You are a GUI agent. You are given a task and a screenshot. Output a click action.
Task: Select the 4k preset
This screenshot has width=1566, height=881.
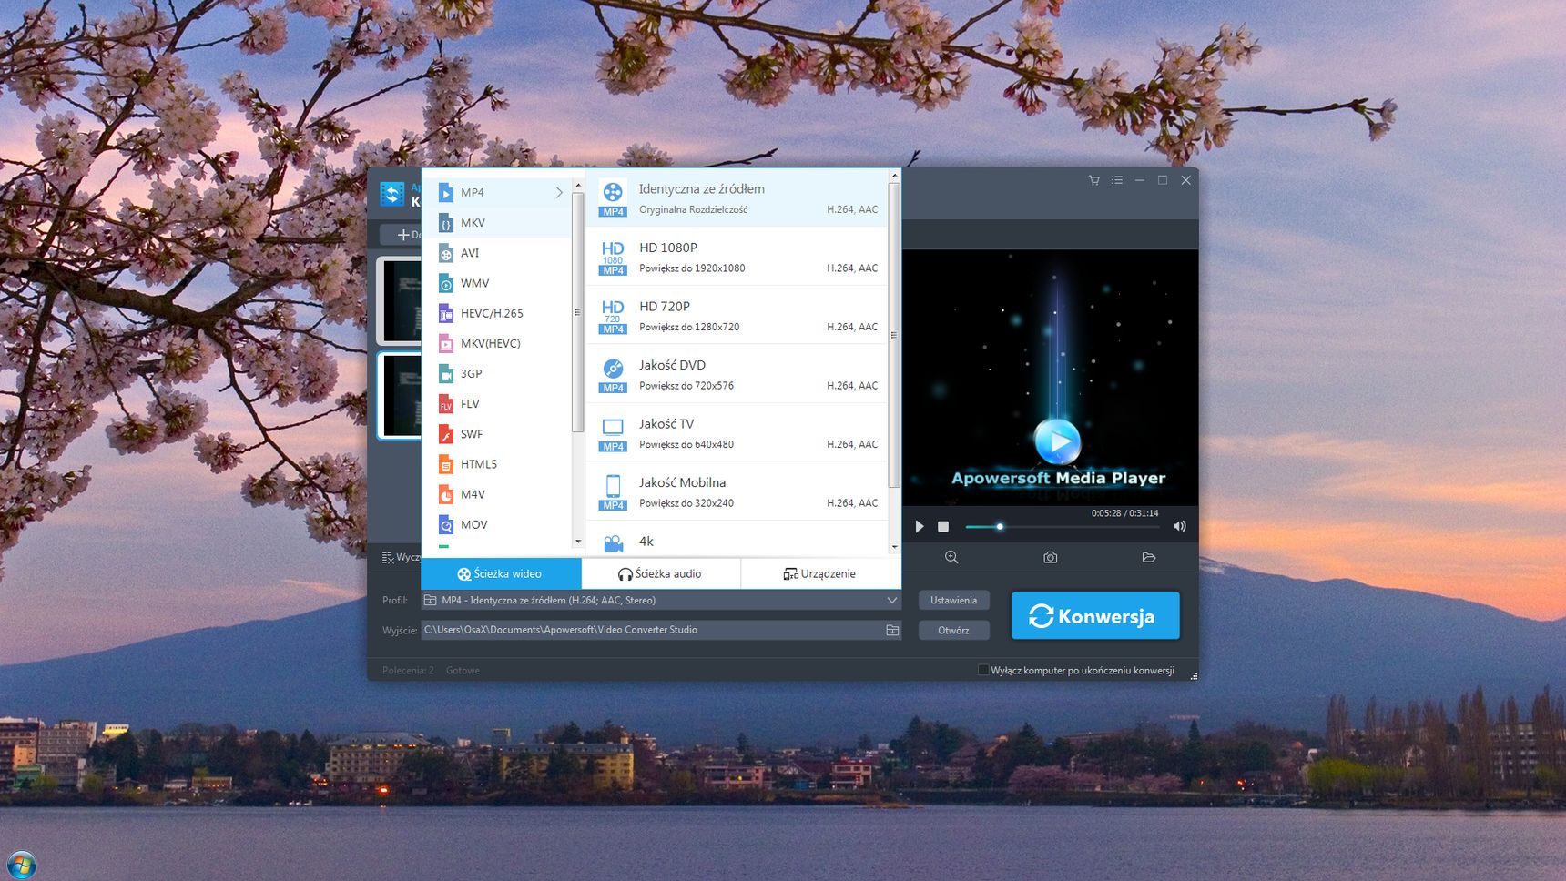[737, 540]
